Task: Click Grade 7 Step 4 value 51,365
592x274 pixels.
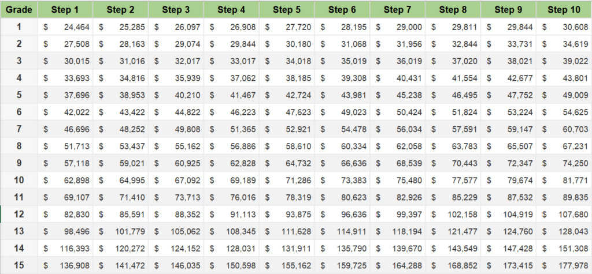Action: (231, 129)
